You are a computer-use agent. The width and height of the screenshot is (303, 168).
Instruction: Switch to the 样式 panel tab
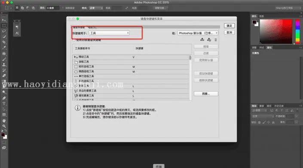(x=262, y=48)
